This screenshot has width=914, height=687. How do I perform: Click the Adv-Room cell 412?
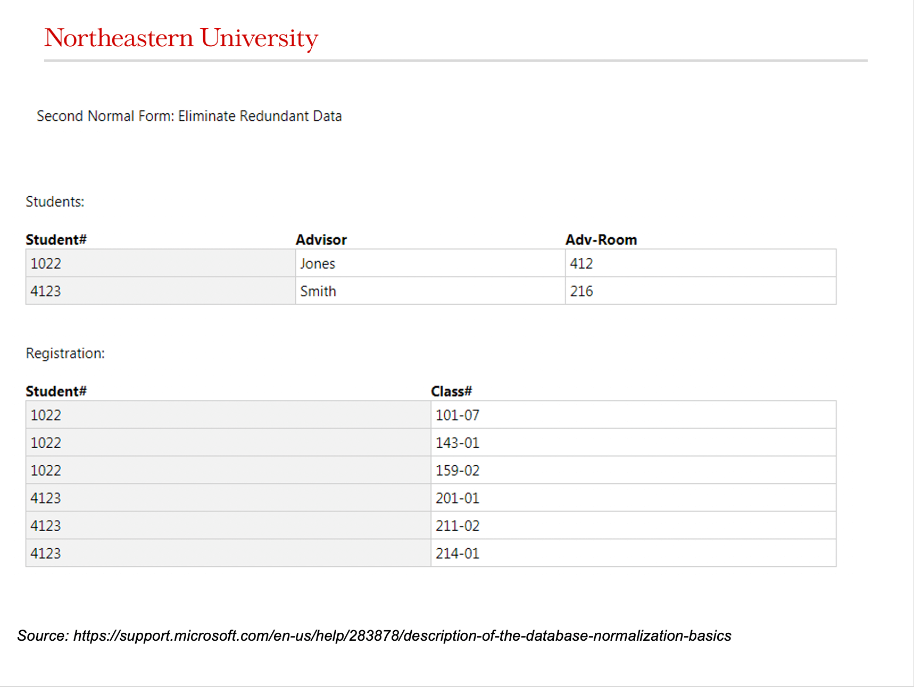(x=701, y=263)
